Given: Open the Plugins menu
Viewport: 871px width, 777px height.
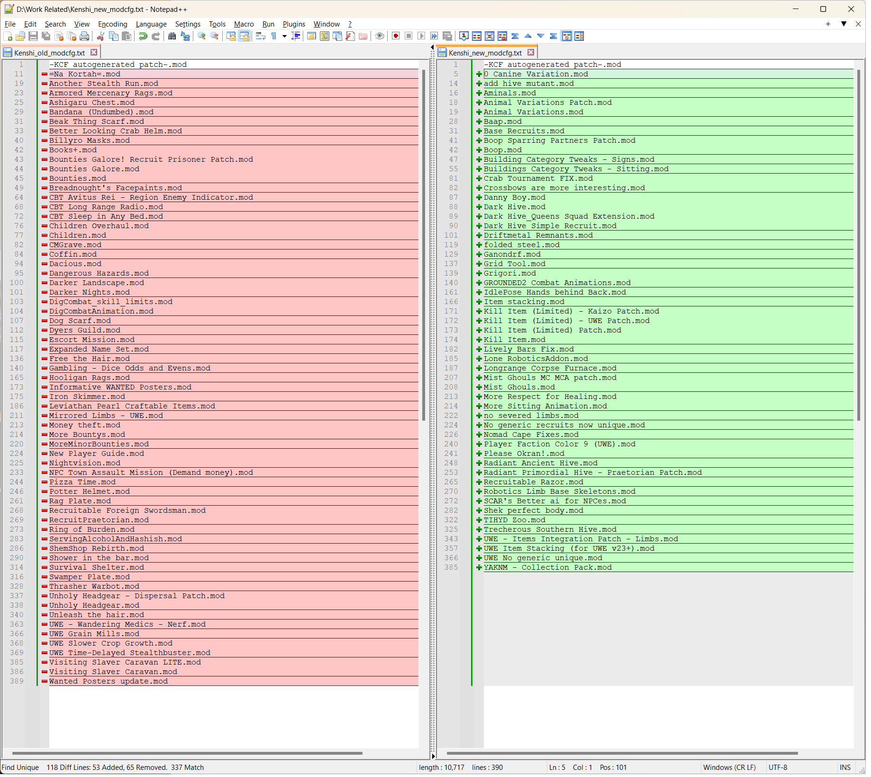Looking at the screenshot, I should pyautogui.click(x=294, y=24).
